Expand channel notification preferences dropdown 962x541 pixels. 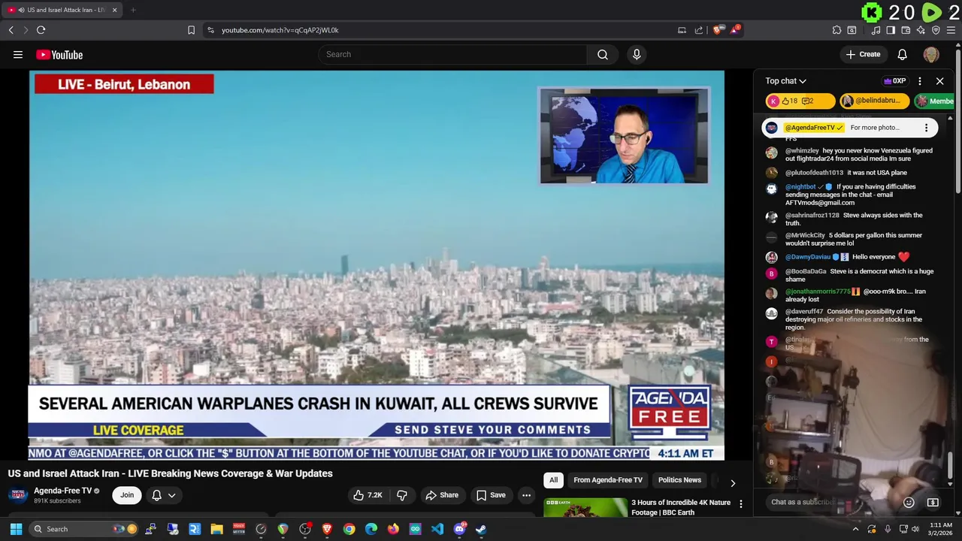171,495
